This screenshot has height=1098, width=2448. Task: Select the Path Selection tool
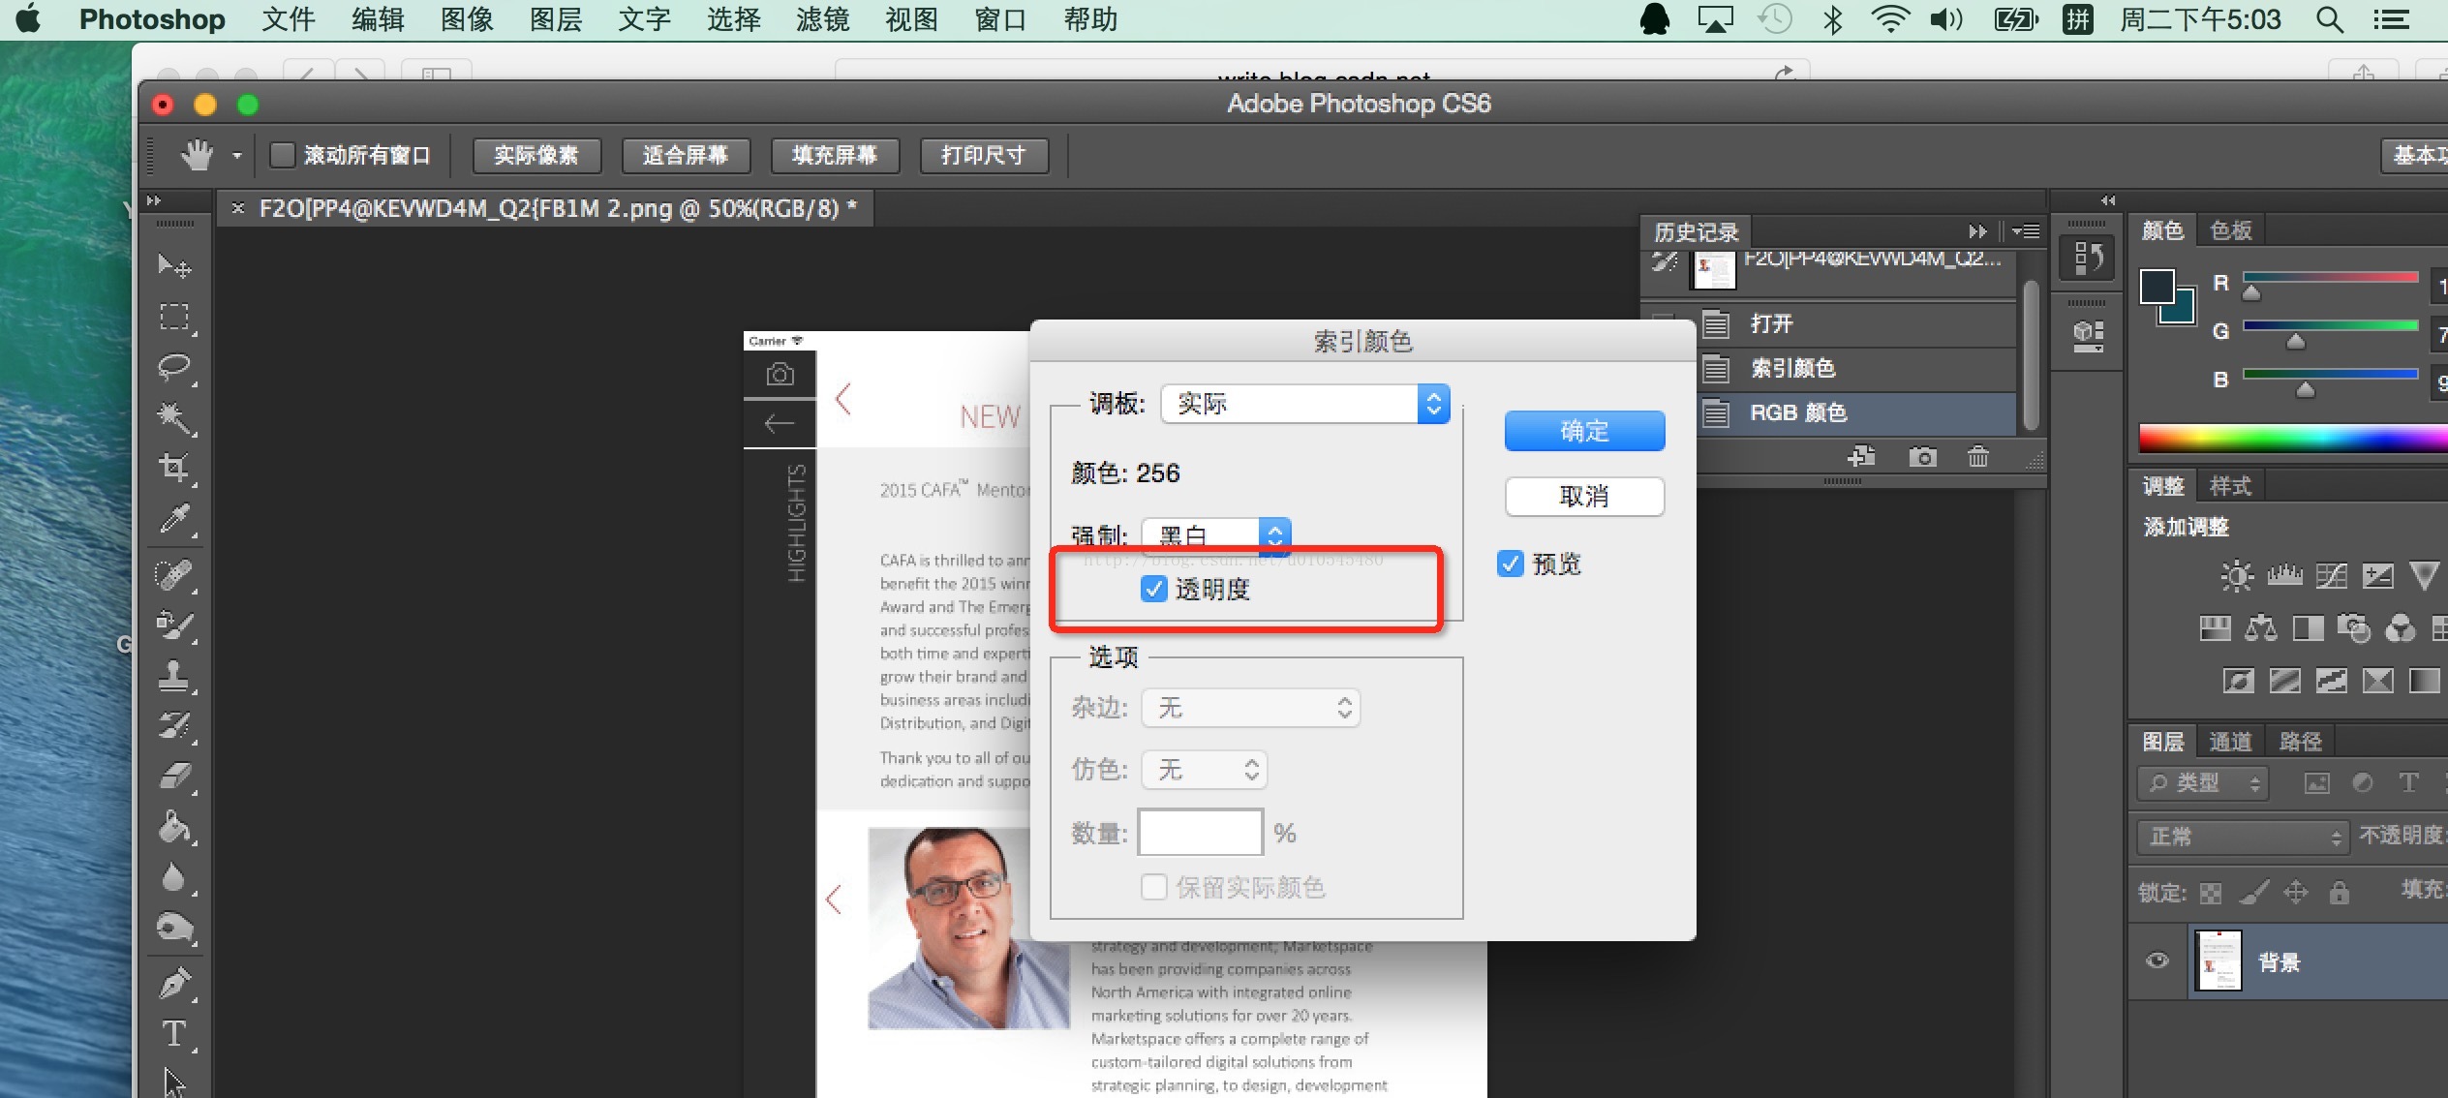pos(174,1083)
